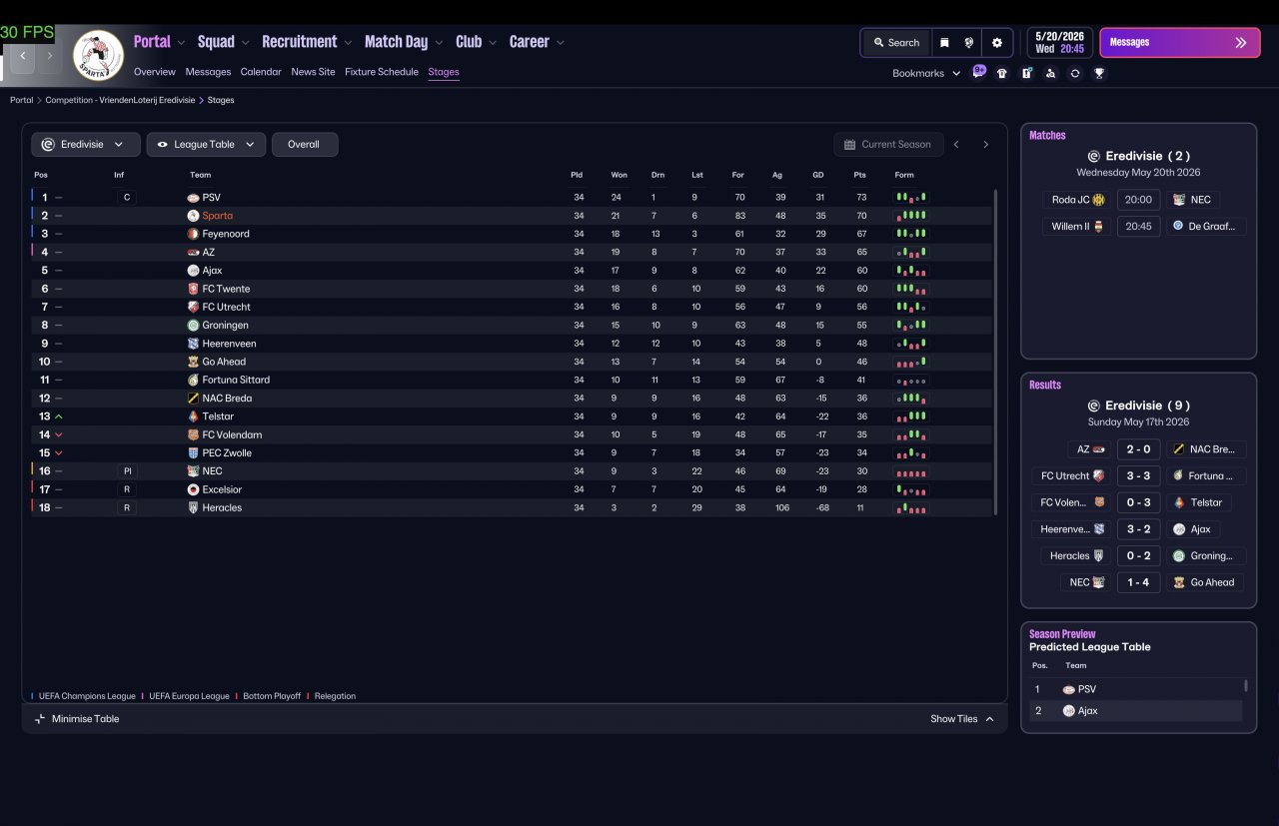Image resolution: width=1279 pixels, height=826 pixels.
Task: Click the 20:45 Willem II kickoff time
Action: (1138, 227)
